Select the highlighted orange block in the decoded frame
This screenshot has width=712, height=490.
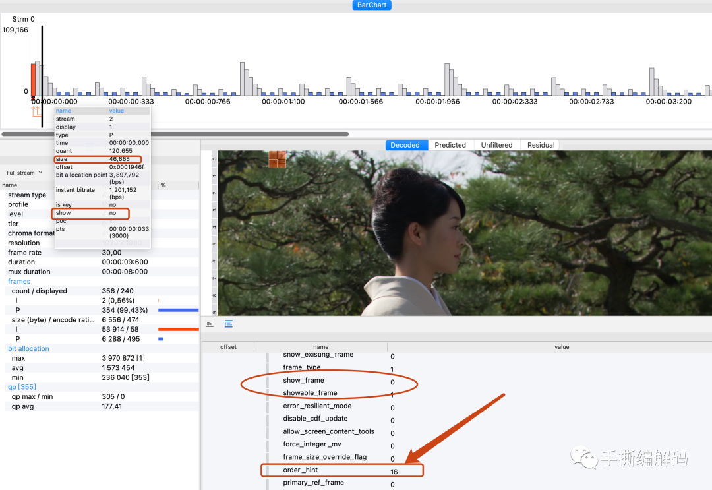pos(277,159)
